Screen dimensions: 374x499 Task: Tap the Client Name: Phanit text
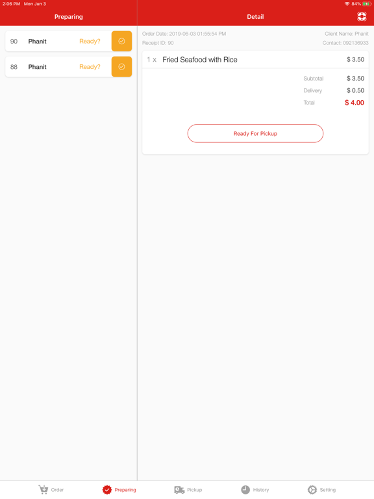tap(347, 34)
